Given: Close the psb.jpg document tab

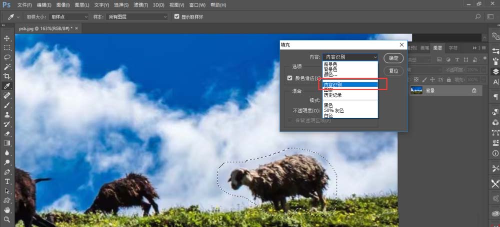Looking at the screenshot, I should (x=76, y=28).
